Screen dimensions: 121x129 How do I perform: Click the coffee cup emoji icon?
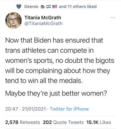pyautogui.click(x=43, y=7)
